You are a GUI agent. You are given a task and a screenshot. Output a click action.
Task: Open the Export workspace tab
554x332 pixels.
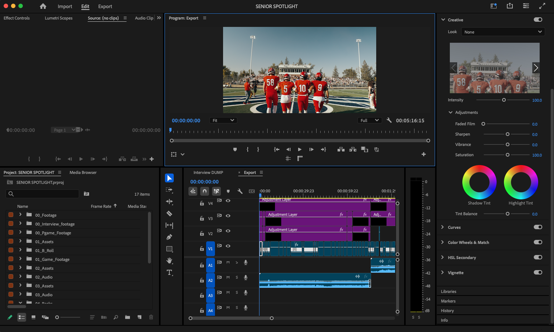tap(105, 6)
